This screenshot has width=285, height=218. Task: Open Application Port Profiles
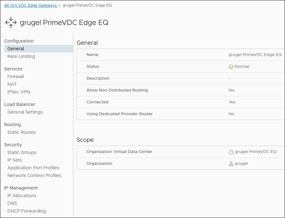point(33,168)
